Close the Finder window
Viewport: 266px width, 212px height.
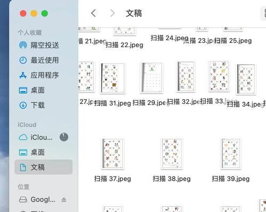pyautogui.click(x=23, y=13)
